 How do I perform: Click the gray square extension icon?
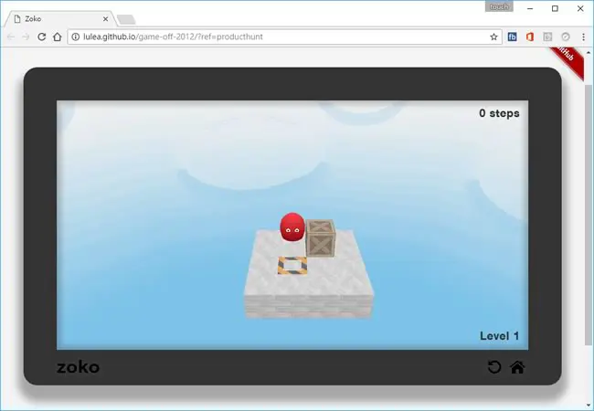click(547, 37)
